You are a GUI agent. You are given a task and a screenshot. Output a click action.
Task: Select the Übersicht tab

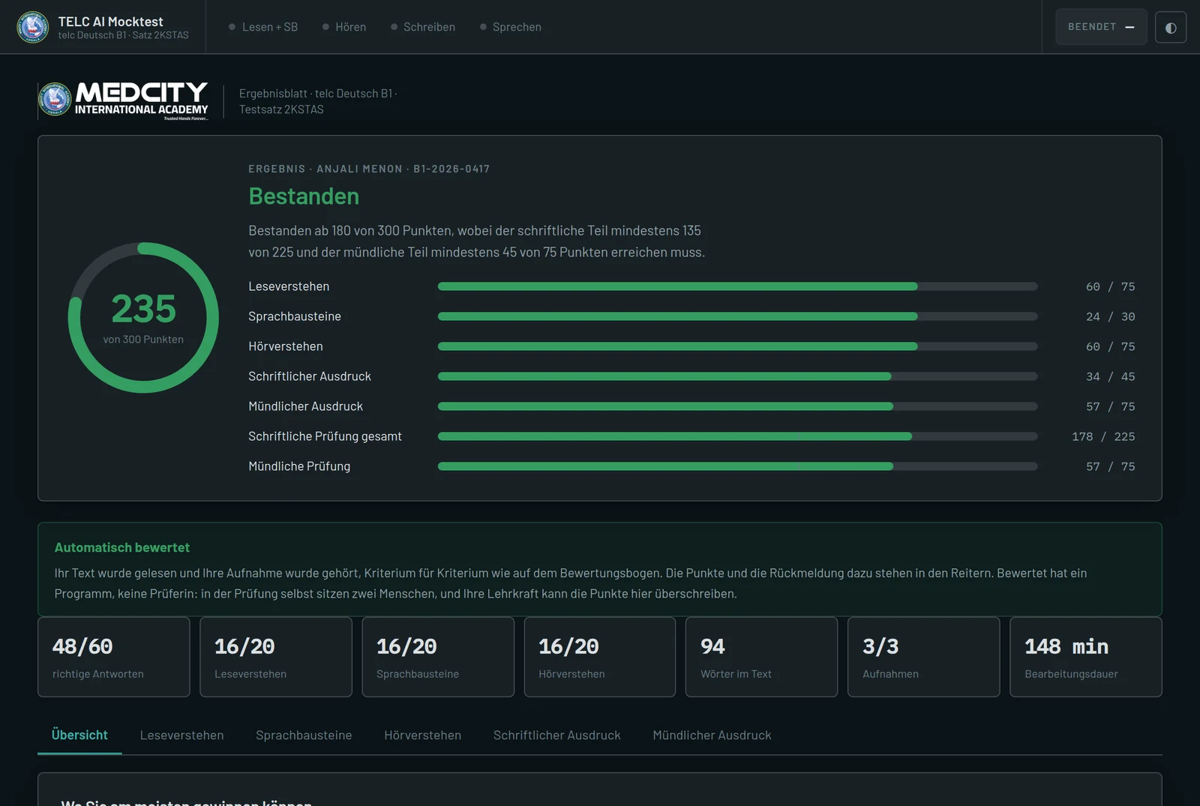[79, 735]
